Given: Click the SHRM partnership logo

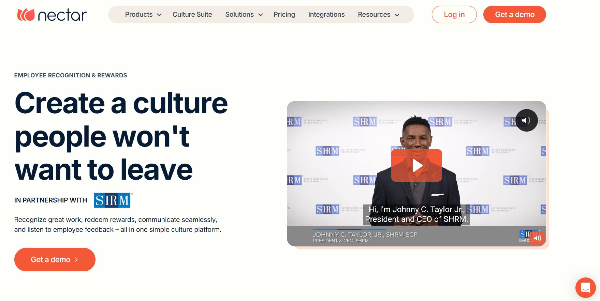Looking at the screenshot, I should [x=113, y=200].
